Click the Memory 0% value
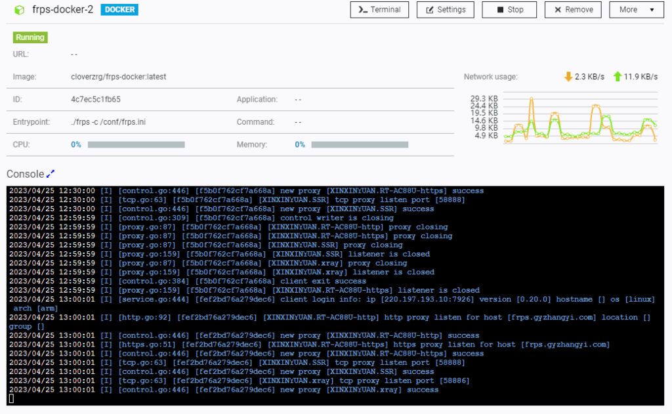This screenshot has width=672, height=414. click(299, 145)
